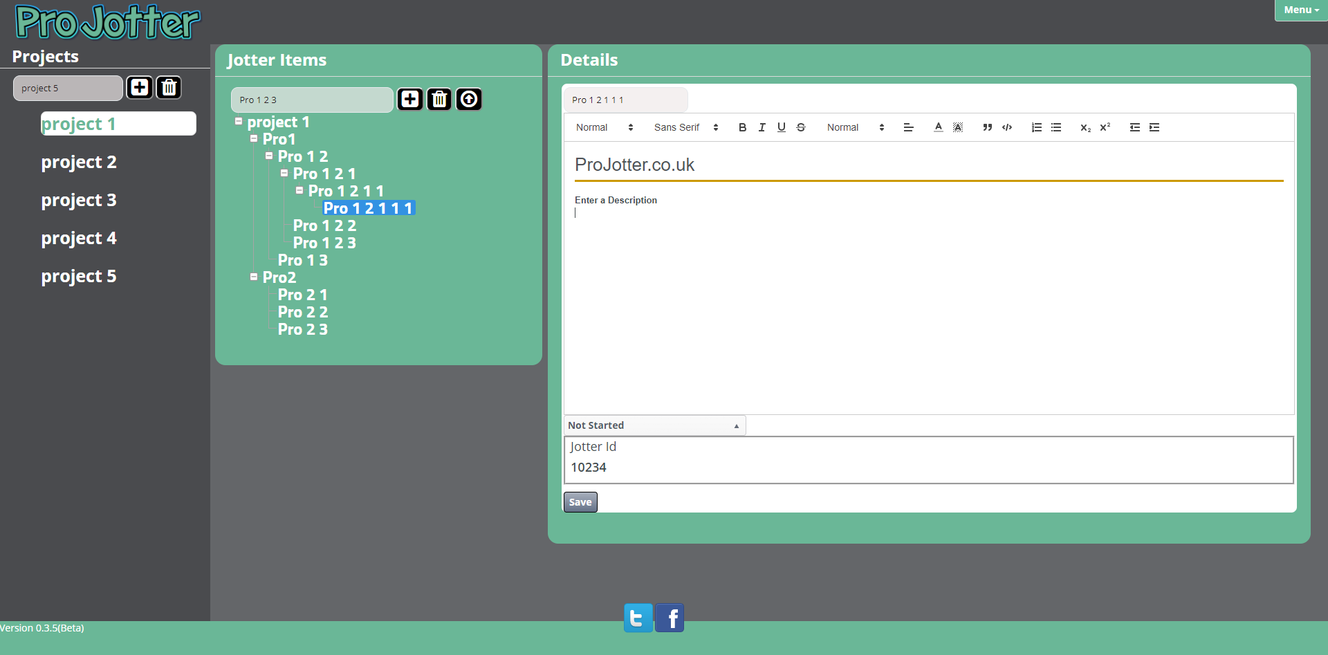Collapse the Pro 1 2 1 tree node
Screen dimensions: 1328x655
point(284,173)
